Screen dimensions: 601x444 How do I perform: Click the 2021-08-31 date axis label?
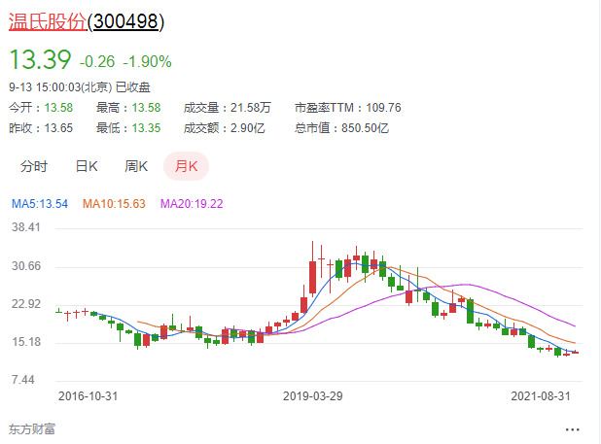(x=541, y=395)
